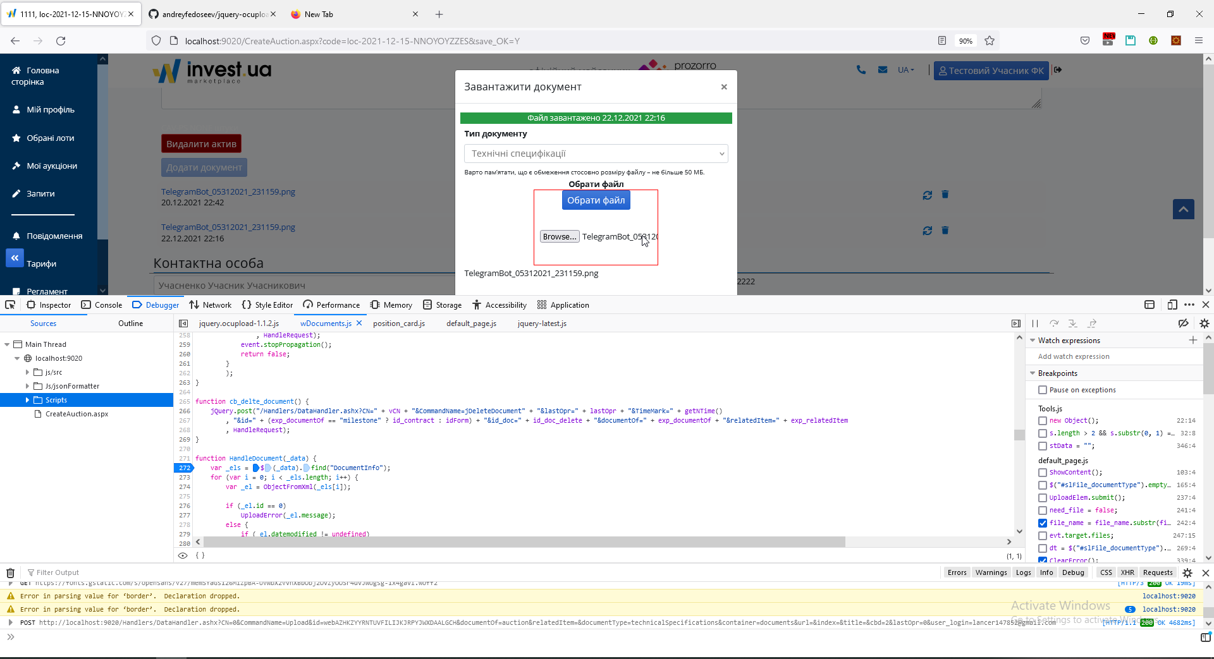This screenshot has width=1214, height=659.
Task: Collapse the localhost:9020 tree node
Action: 17,358
